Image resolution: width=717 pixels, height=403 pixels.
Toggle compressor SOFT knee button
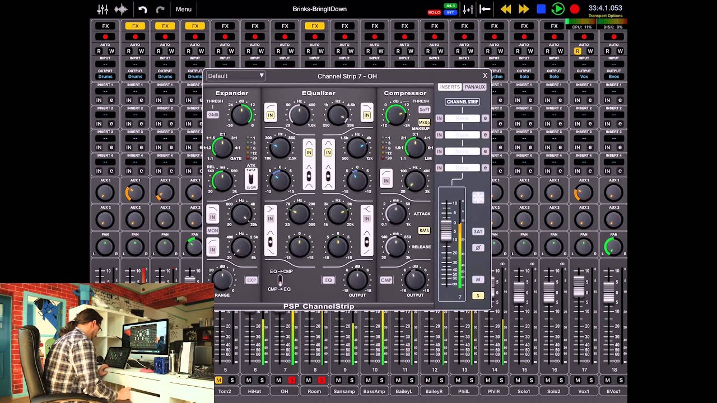[x=425, y=110]
